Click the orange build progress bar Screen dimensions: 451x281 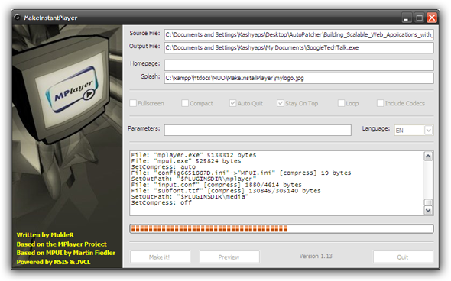(281, 229)
